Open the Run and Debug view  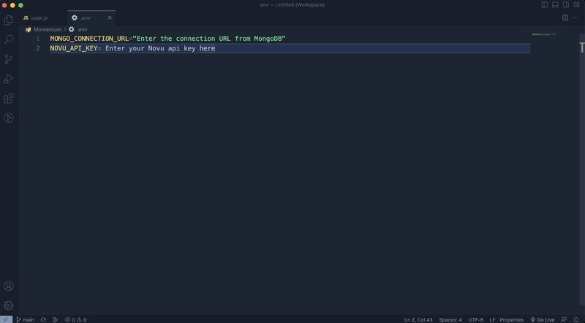(8, 79)
